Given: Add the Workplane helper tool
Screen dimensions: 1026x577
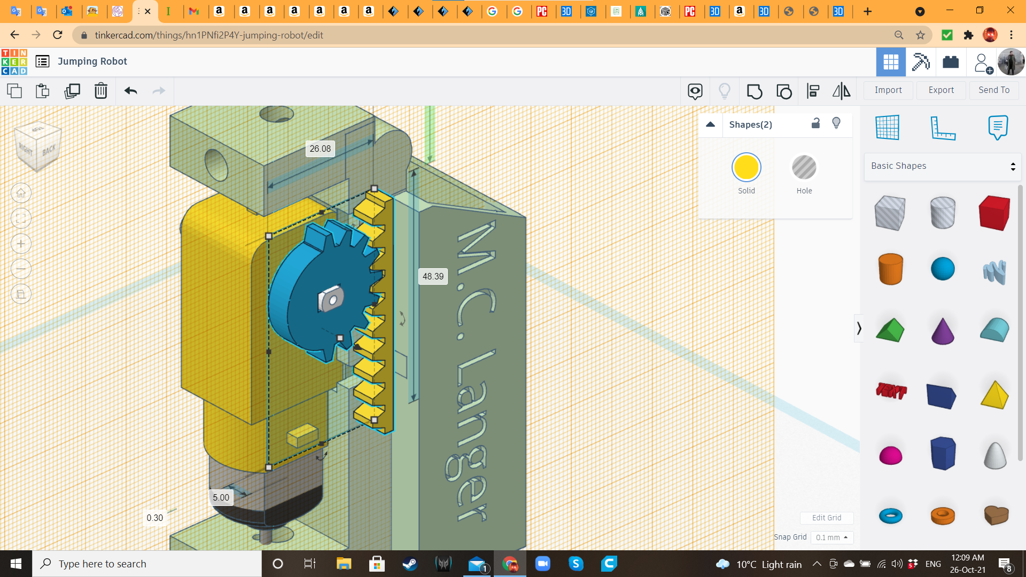Looking at the screenshot, I should (x=887, y=128).
